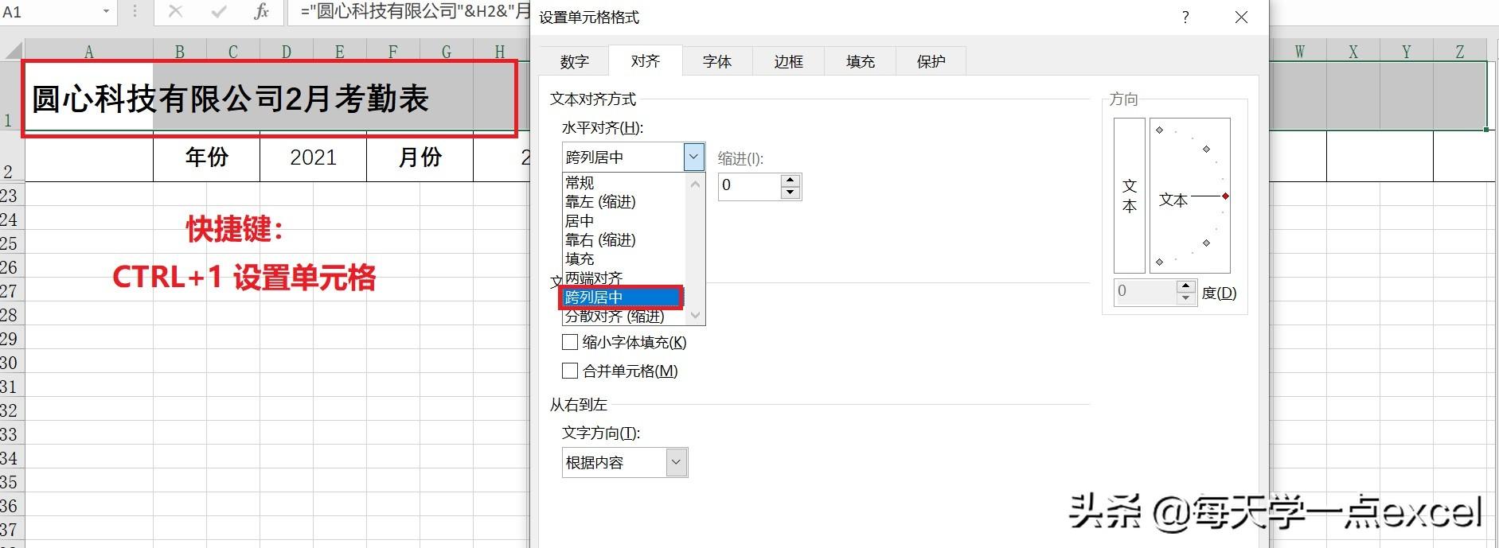Select column A header
This screenshot has height=548, width=1499.
coord(88,52)
